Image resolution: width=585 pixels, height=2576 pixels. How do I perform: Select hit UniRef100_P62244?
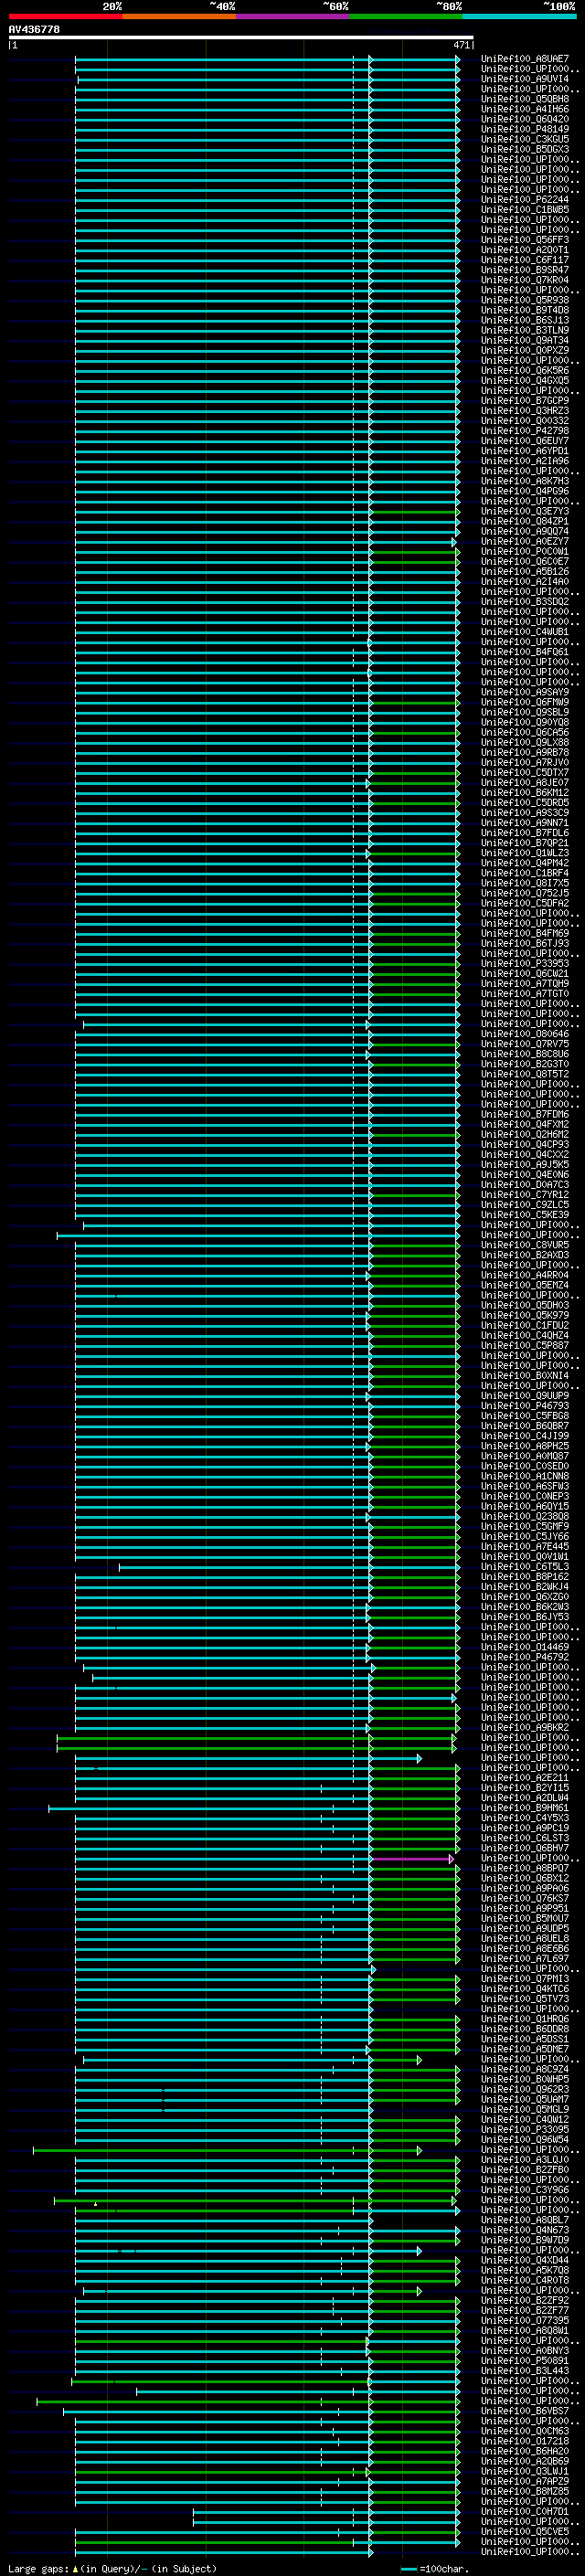pos(525,200)
